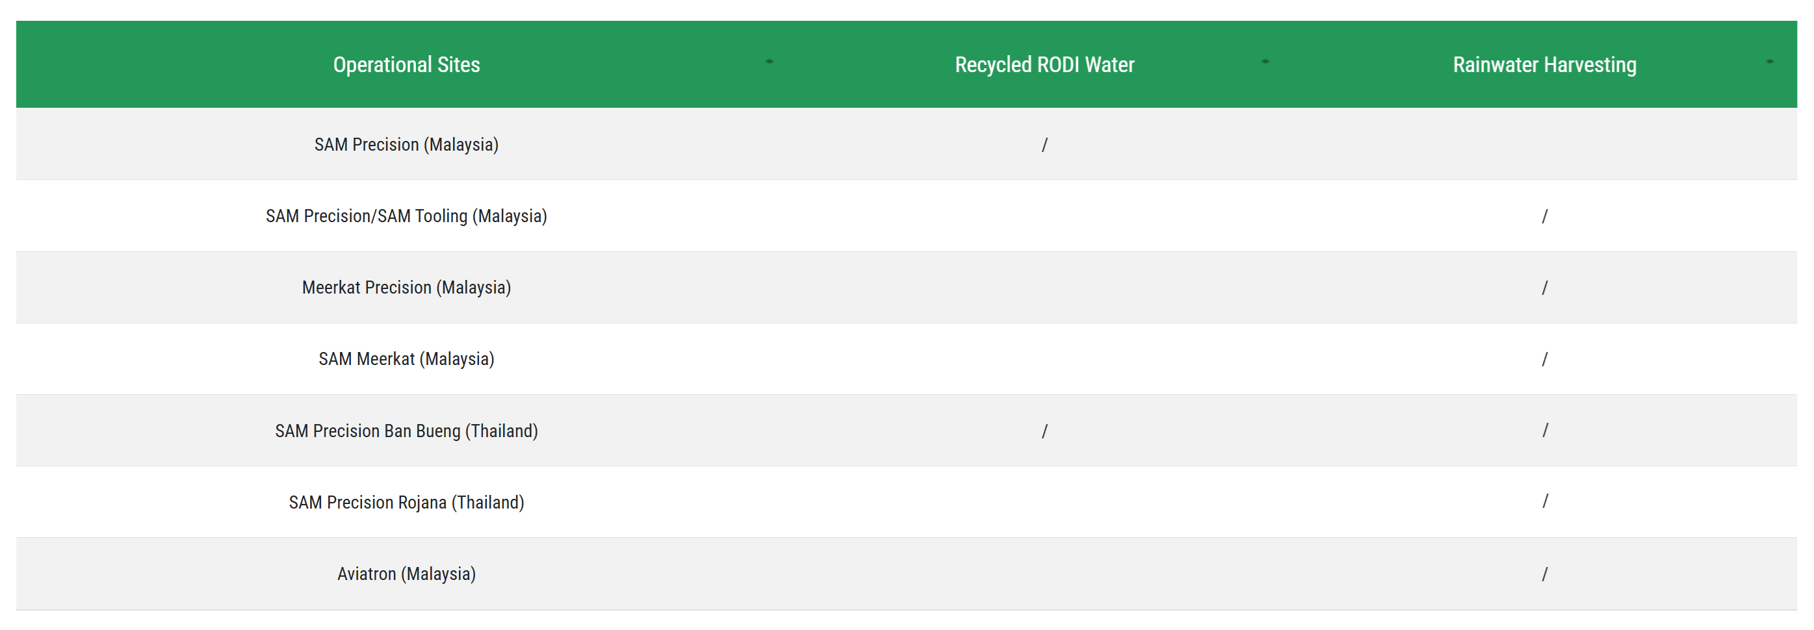Viewport: 1814px width, 630px height.
Task: Click the Rainwater Harvesting sort arrows
Action: (1769, 62)
